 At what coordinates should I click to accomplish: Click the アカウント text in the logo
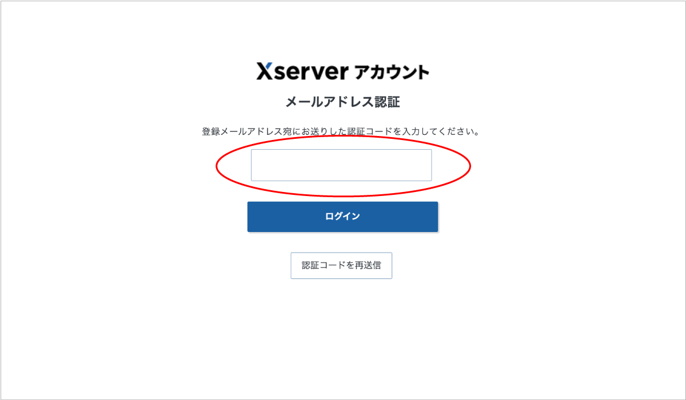coord(392,72)
